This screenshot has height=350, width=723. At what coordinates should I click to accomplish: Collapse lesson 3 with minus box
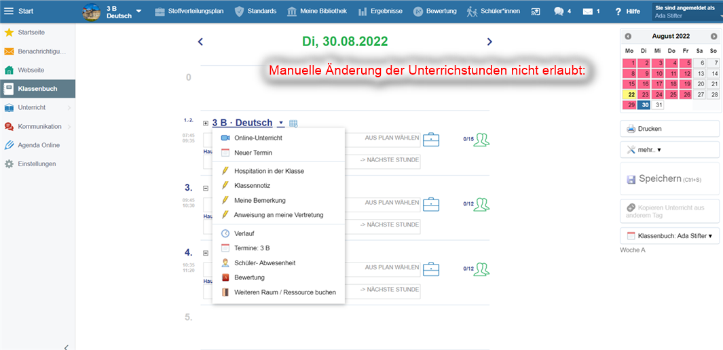206,188
